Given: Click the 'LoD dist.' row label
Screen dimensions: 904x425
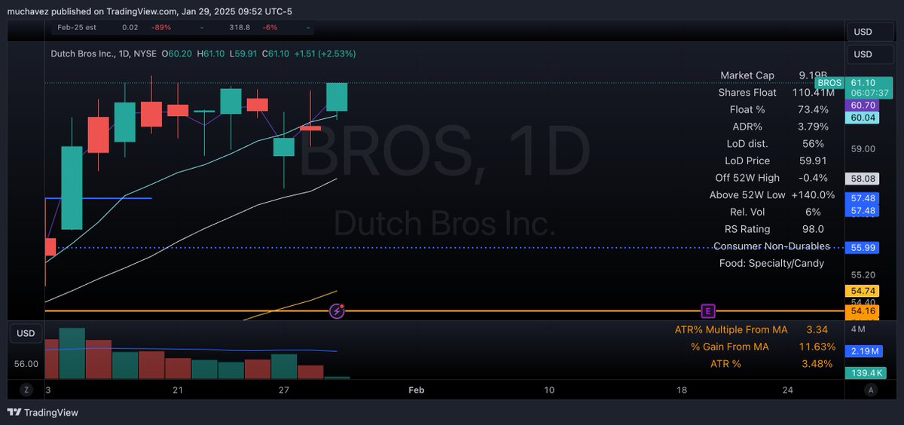Looking at the screenshot, I should (747, 143).
